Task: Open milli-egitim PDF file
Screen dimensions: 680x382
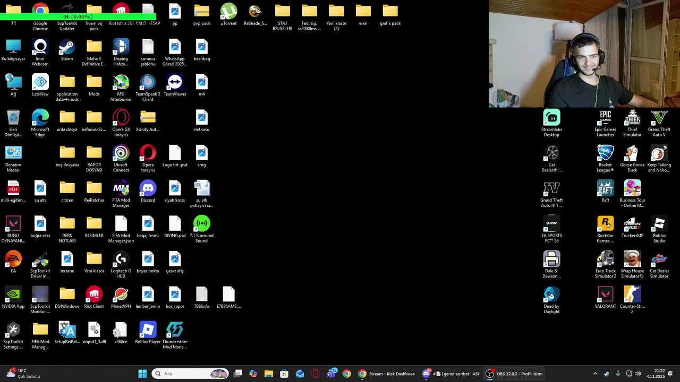Action: point(13,192)
